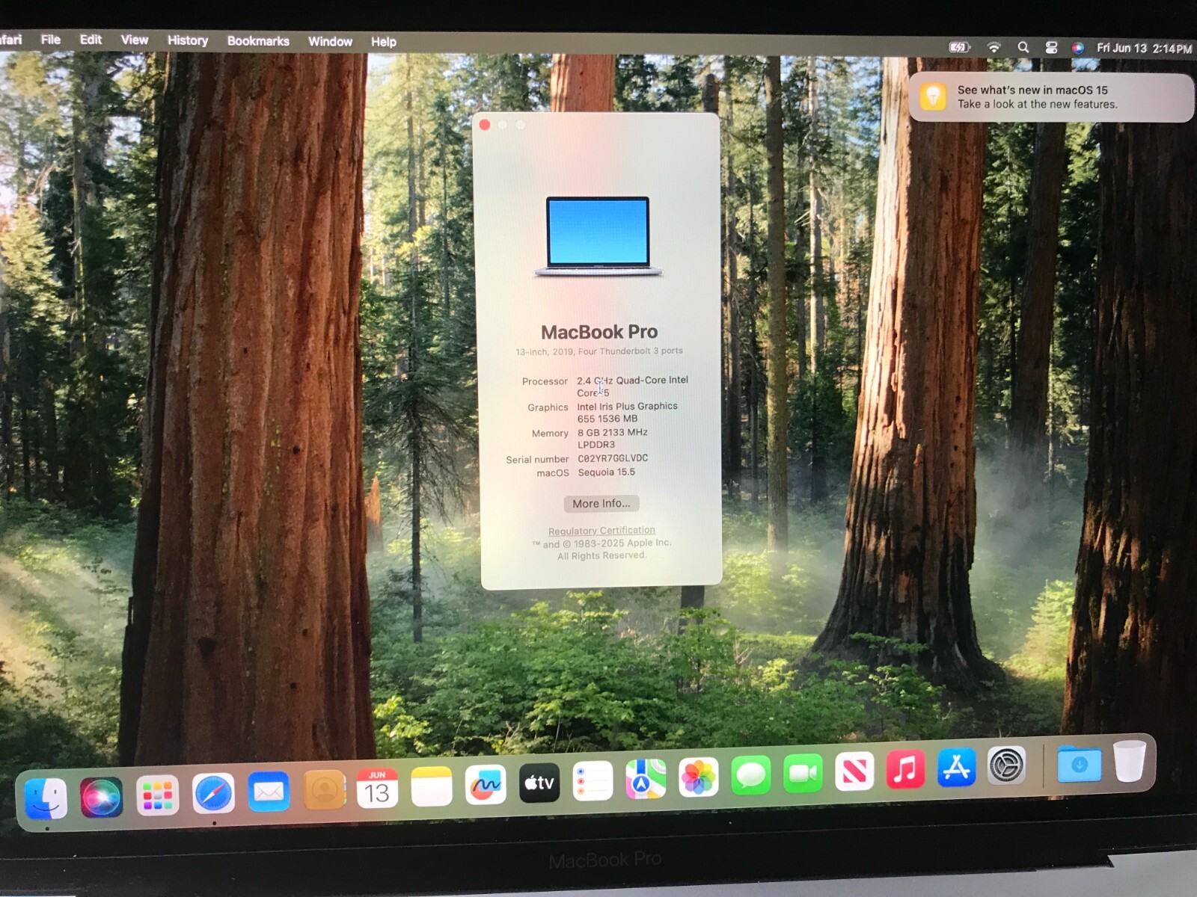Open the macOS 15 new features notification
Screen dimensions: 1197x897
coord(1047,97)
